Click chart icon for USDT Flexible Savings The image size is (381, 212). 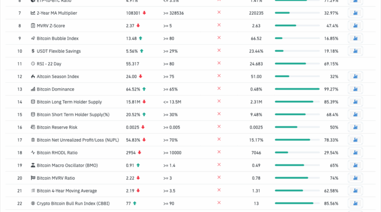coord(355,51)
